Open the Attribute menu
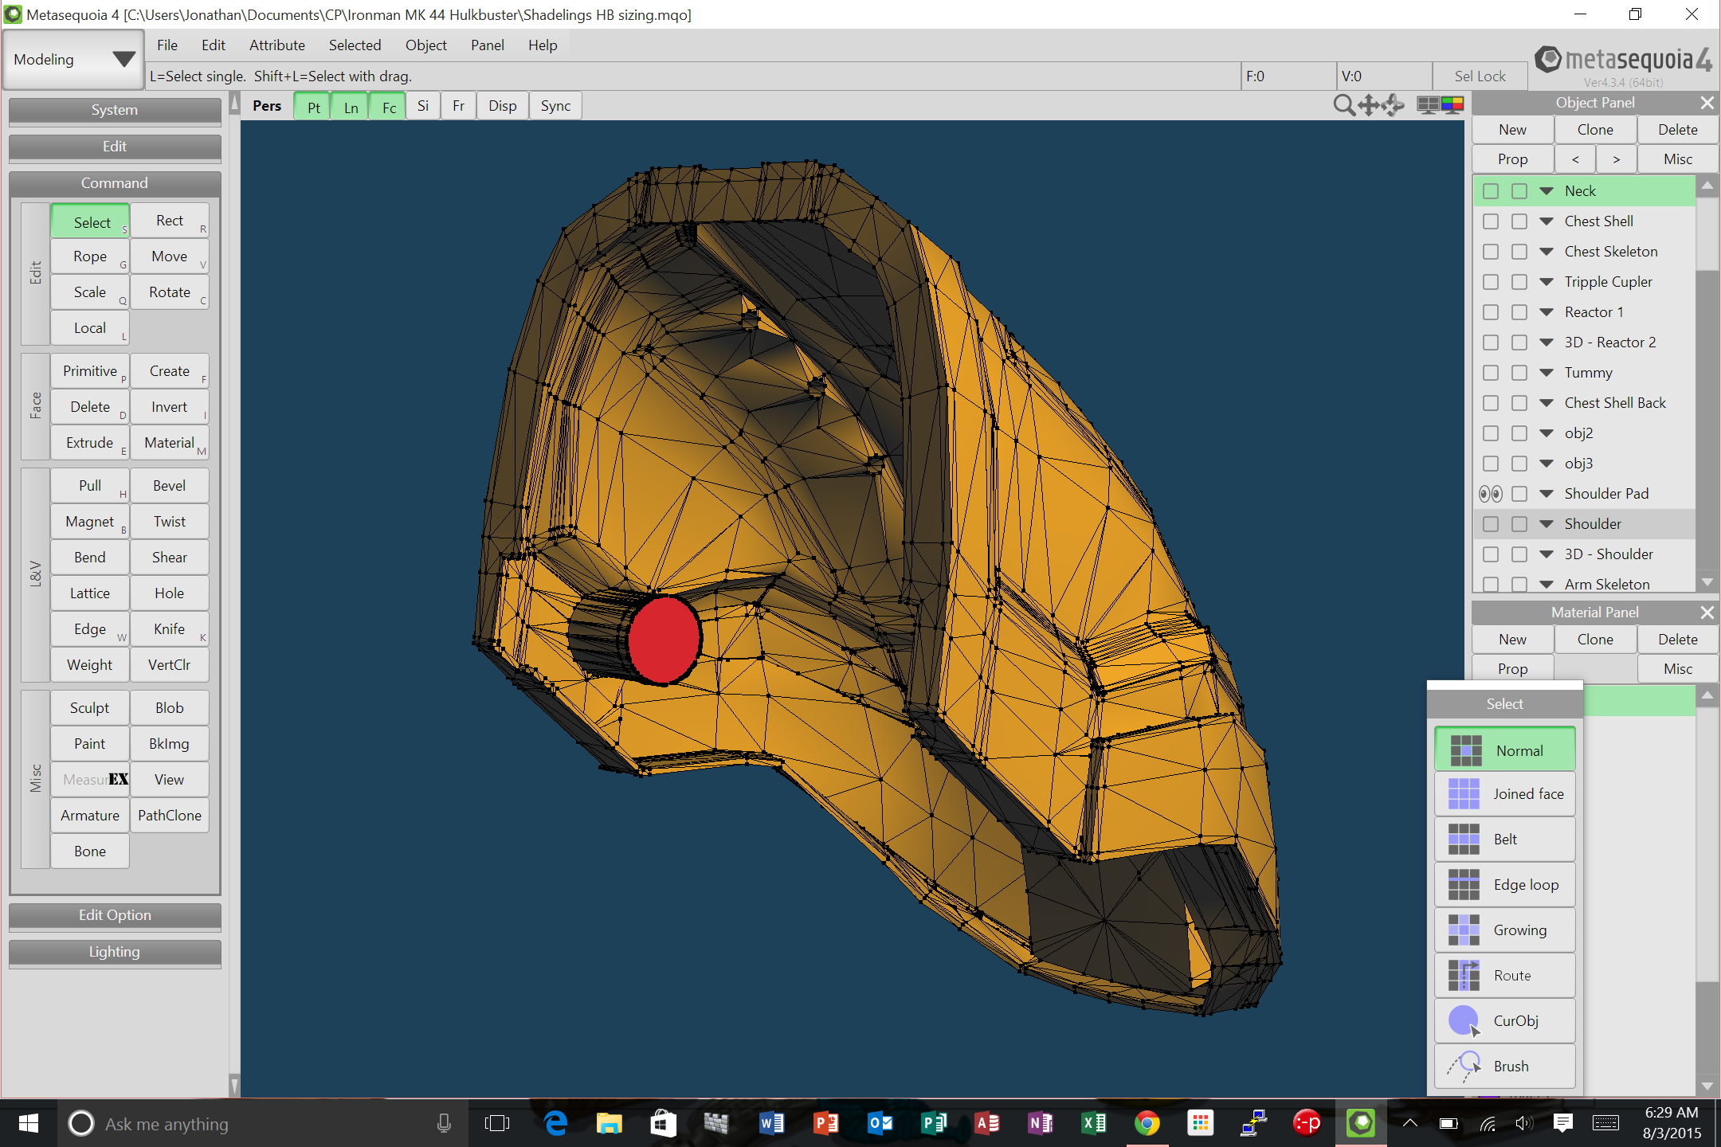 pos(277,45)
